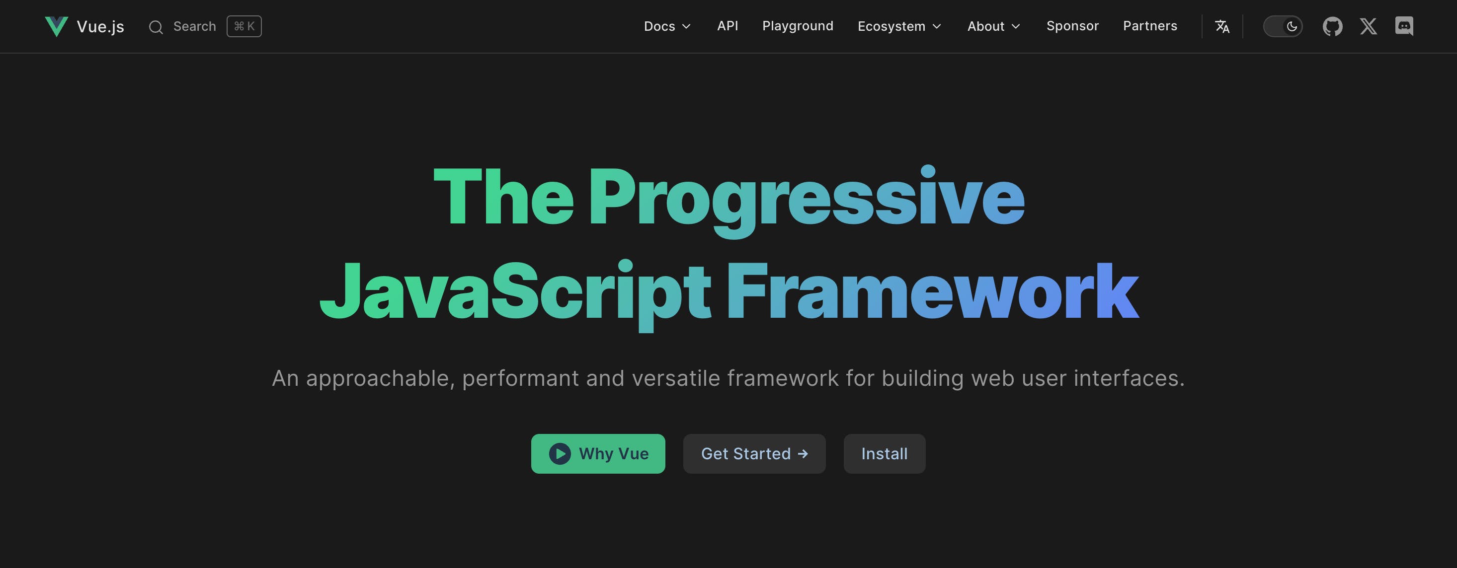Open search via magnifier icon
The height and width of the screenshot is (568, 1457).
[x=155, y=26]
